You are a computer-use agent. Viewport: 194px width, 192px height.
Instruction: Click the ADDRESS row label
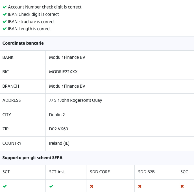pos(12,100)
